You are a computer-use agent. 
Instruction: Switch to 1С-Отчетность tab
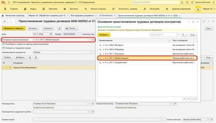click(106, 15)
